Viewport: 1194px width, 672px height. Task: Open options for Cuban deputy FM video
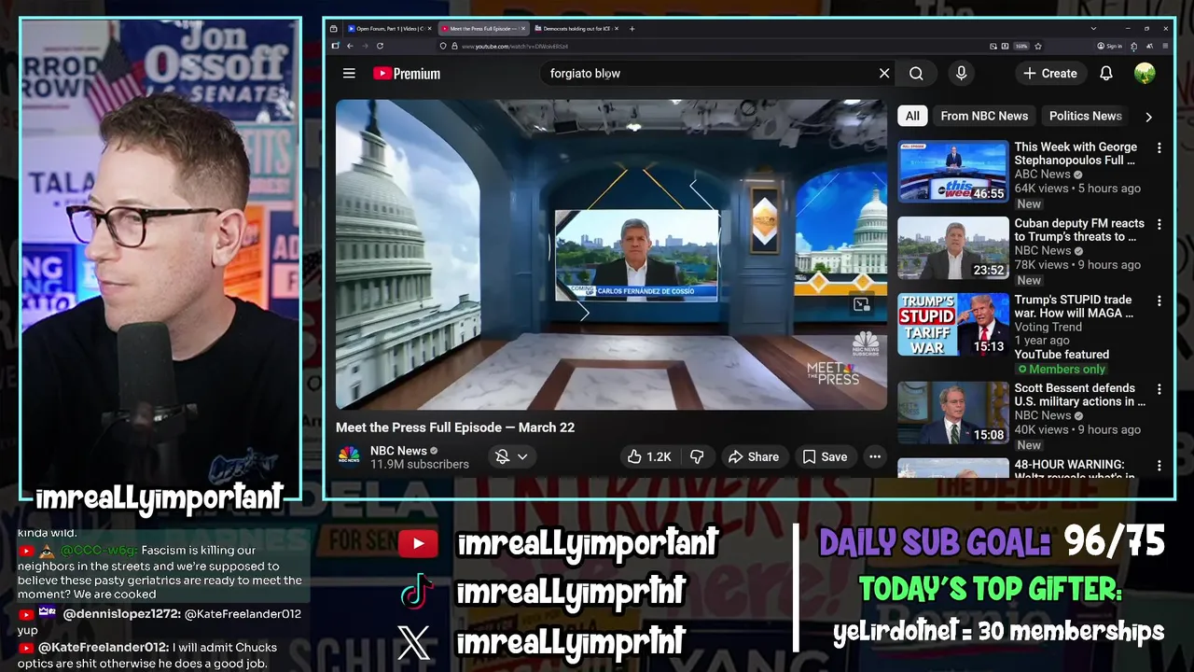[1159, 225]
